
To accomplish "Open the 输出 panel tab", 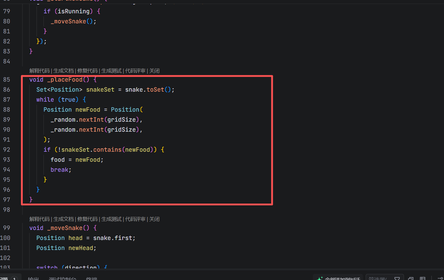I will coord(33,278).
